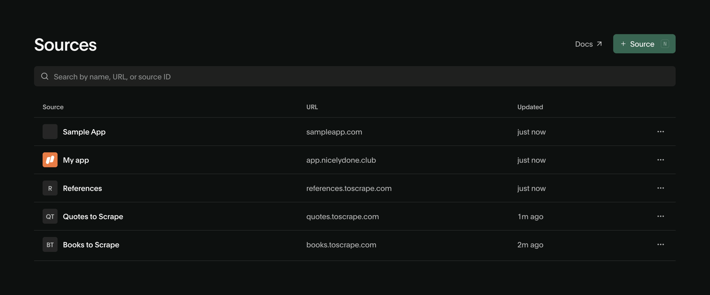Screen dimensions: 710x295
Task: Open the ellipsis menu for Quotes to Scrape
Action: [x=661, y=216]
